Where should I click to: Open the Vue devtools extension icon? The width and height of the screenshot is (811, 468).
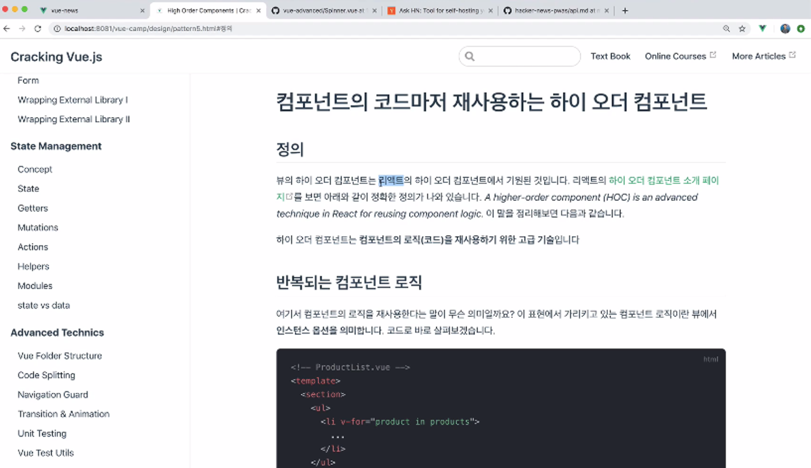[x=762, y=29]
